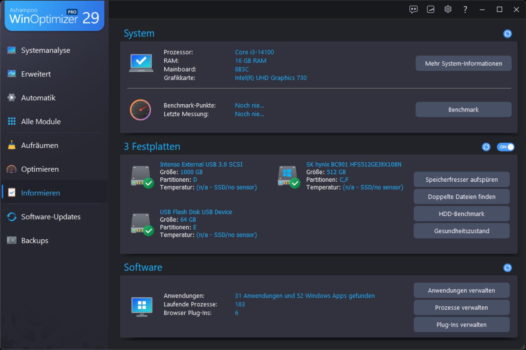Open help question mark icon

click(x=465, y=10)
